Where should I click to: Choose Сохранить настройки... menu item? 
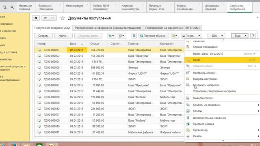click(x=222, y=85)
